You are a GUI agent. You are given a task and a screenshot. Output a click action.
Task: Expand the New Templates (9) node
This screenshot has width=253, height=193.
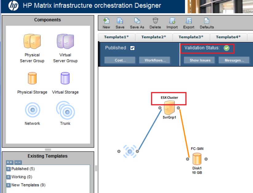pyautogui.click(x=8, y=185)
